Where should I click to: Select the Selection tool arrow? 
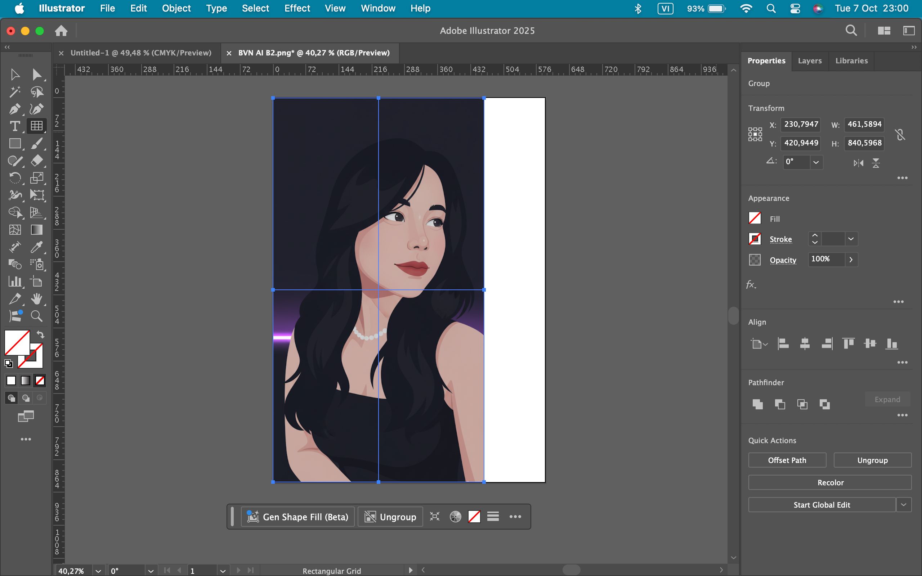coord(15,74)
